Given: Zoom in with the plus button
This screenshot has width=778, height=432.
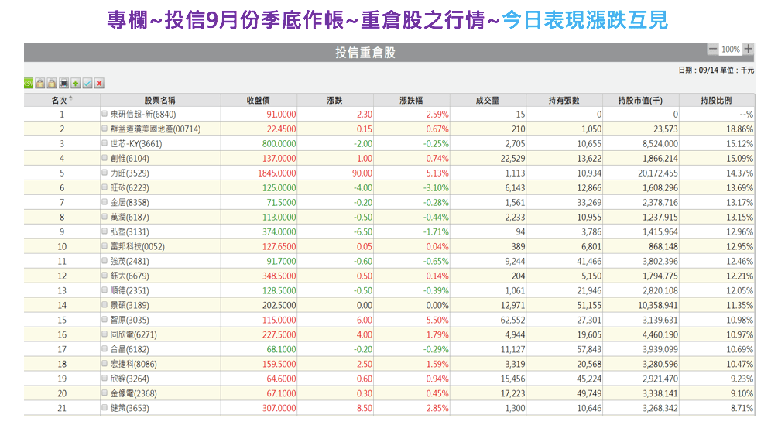Looking at the screenshot, I should pyautogui.click(x=748, y=50).
